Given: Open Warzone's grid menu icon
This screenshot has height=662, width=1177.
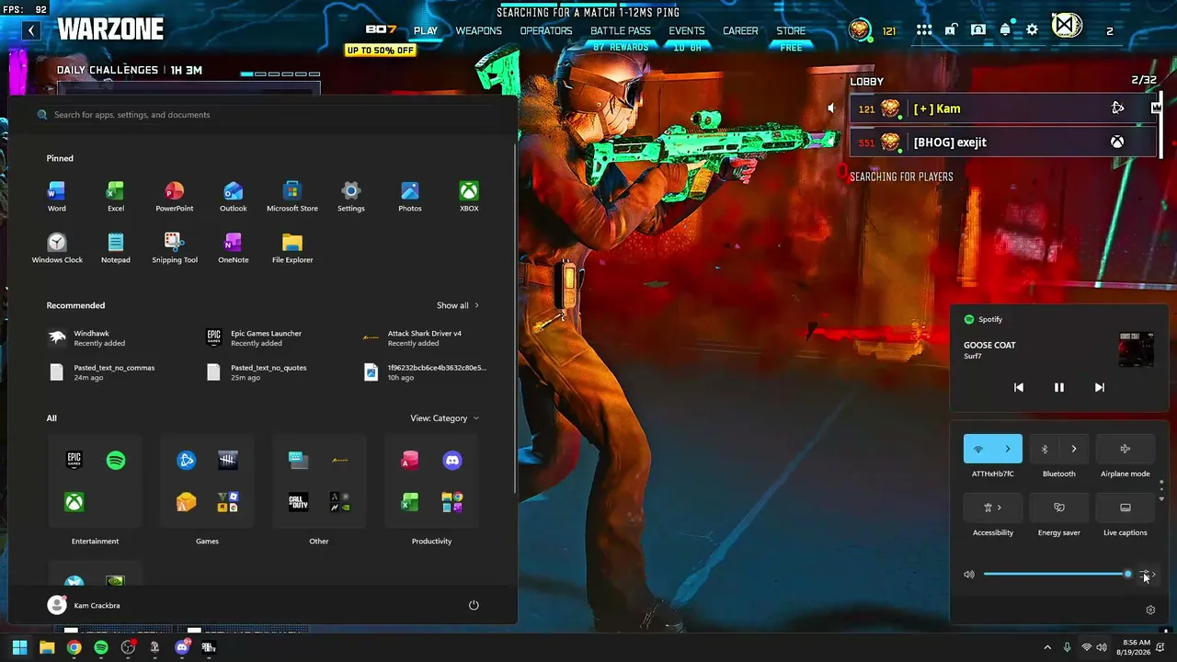Looking at the screenshot, I should tap(924, 30).
